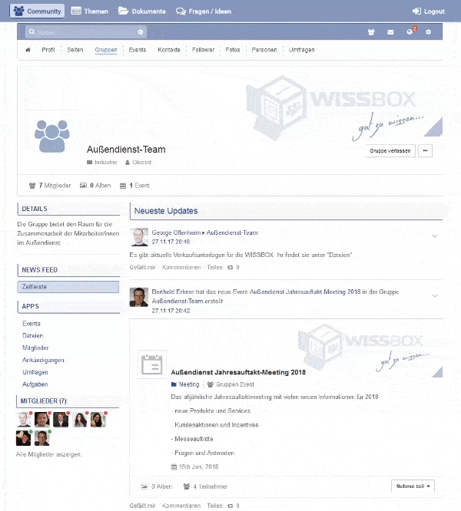The image size is (461, 511).
Task: Open Dateien in the Apps sidebar
Action: pos(33,336)
